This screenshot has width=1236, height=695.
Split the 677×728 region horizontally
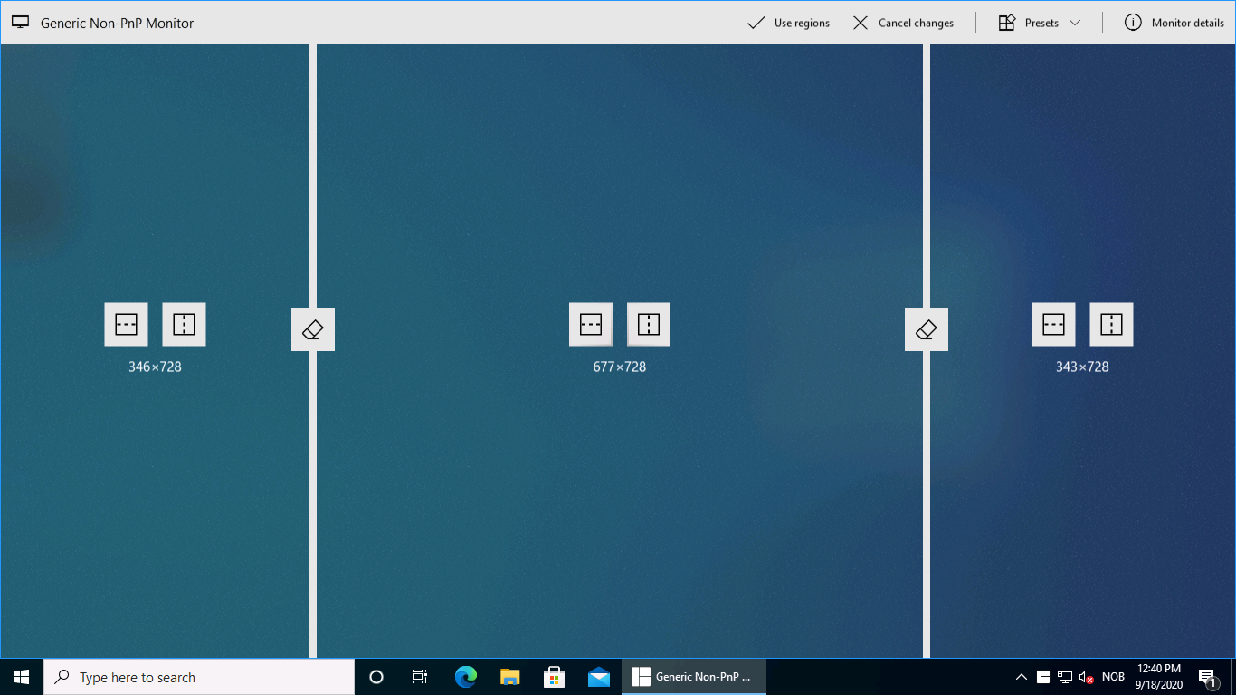point(591,323)
